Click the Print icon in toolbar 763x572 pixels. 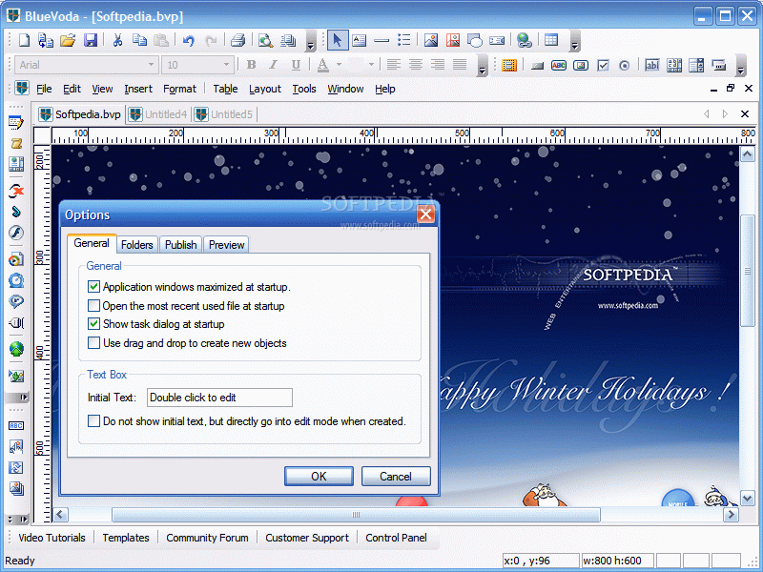(237, 40)
